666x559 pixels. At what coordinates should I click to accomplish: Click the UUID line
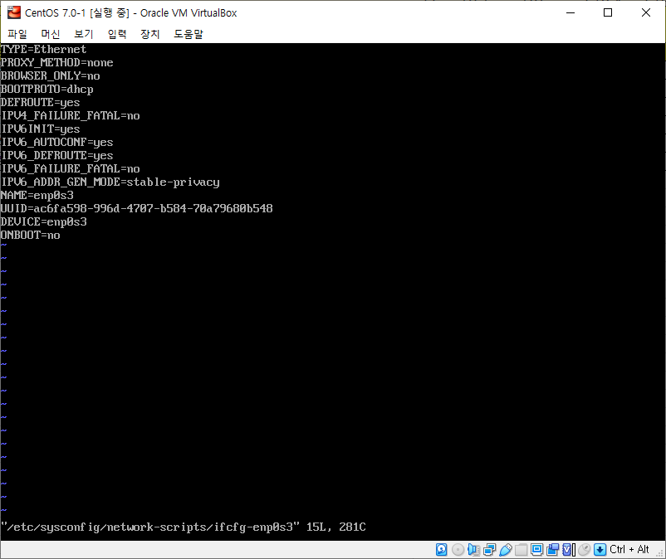coord(136,208)
